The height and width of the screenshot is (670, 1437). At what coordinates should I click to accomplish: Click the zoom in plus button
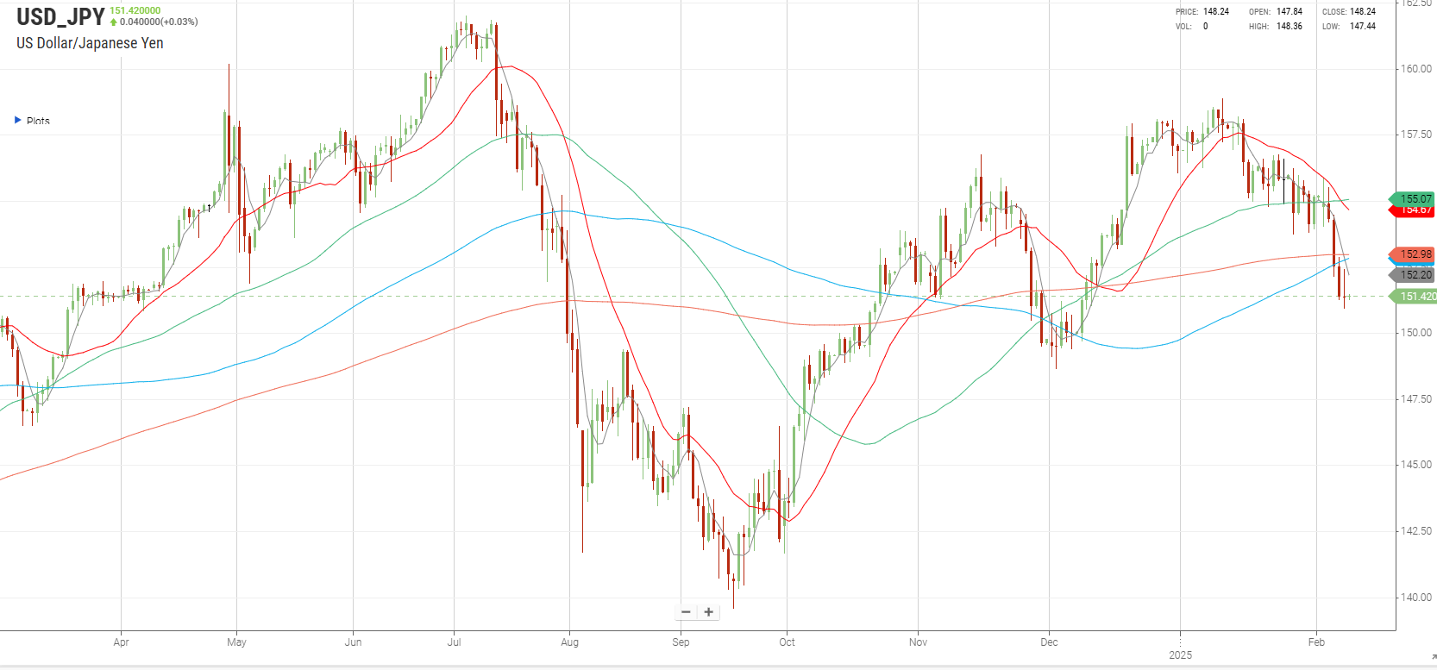click(709, 612)
